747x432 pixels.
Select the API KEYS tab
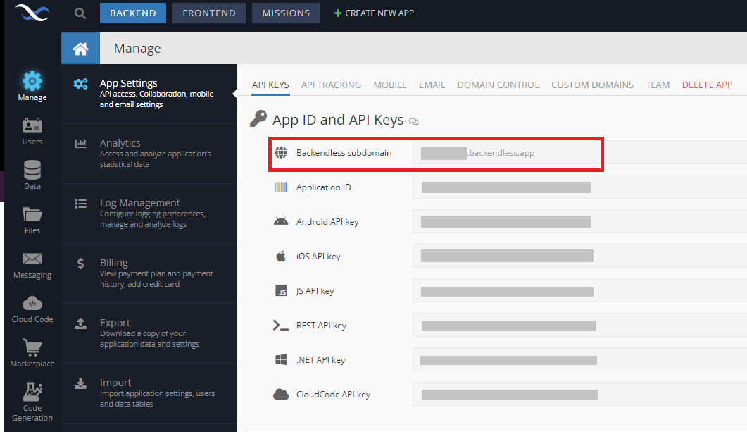[270, 85]
